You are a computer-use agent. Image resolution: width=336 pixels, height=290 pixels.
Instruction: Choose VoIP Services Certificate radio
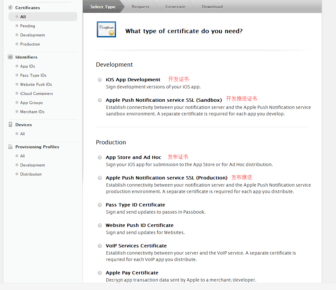click(x=100, y=246)
